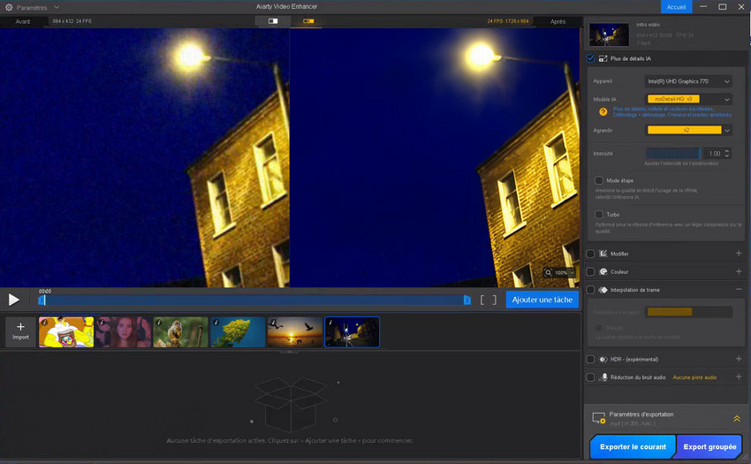Click Exporter le courant button
The image size is (751, 464).
633,446
